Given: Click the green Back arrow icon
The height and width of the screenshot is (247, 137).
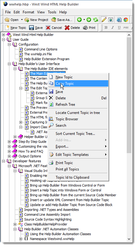Looking at the screenshot, I should tap(80, 20).
